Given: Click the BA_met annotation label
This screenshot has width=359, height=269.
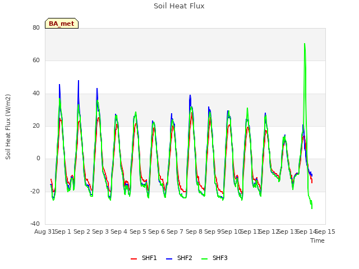Looking at the screenshot, I should coord(62,24).
